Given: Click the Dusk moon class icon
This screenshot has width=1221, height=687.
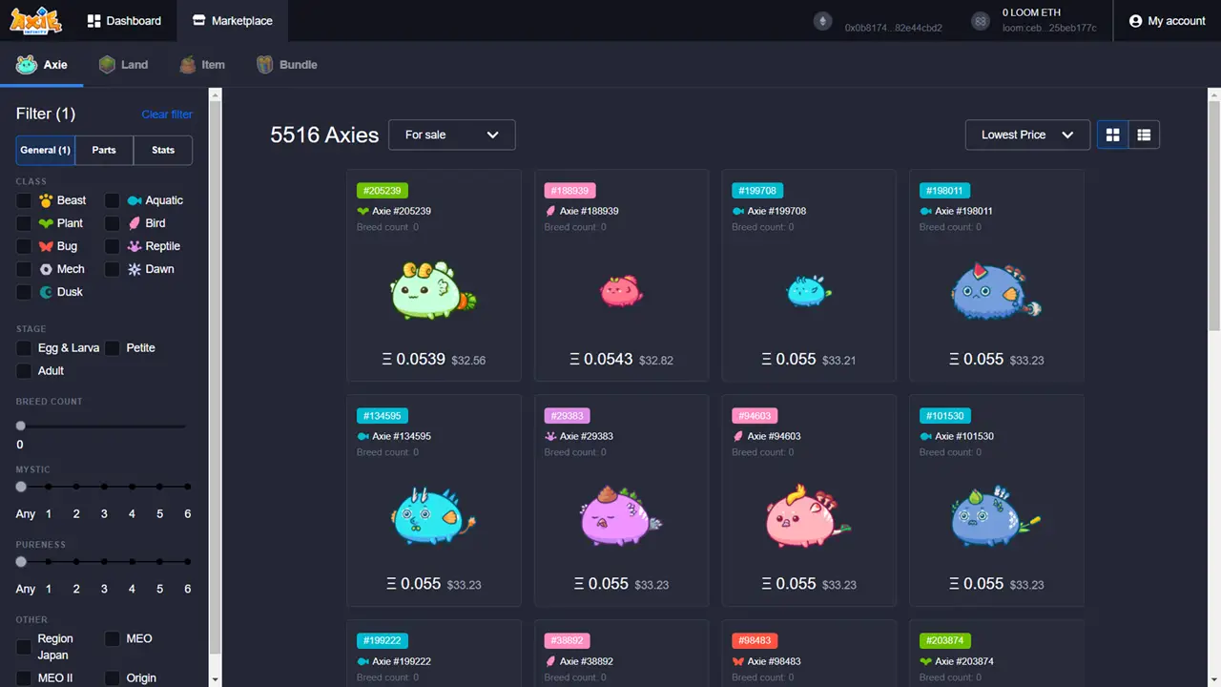Looking at the screenshot, I should [x=46, y=292].
